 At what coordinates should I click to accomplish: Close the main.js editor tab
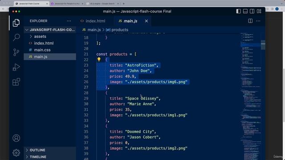[x=147, y=21]
